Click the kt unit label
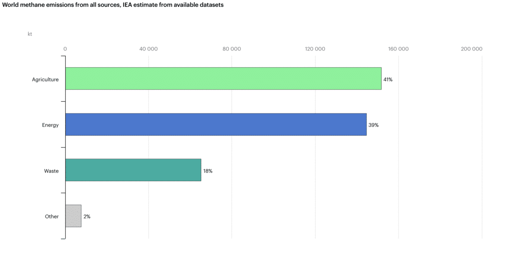This screenshot has width=519, height=254. (30, 34)
